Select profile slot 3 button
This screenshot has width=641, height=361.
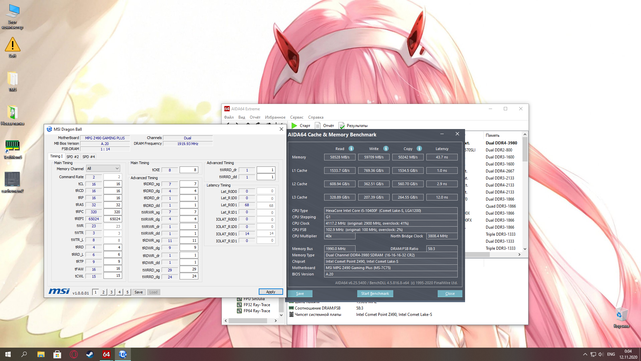click(112, 292)
